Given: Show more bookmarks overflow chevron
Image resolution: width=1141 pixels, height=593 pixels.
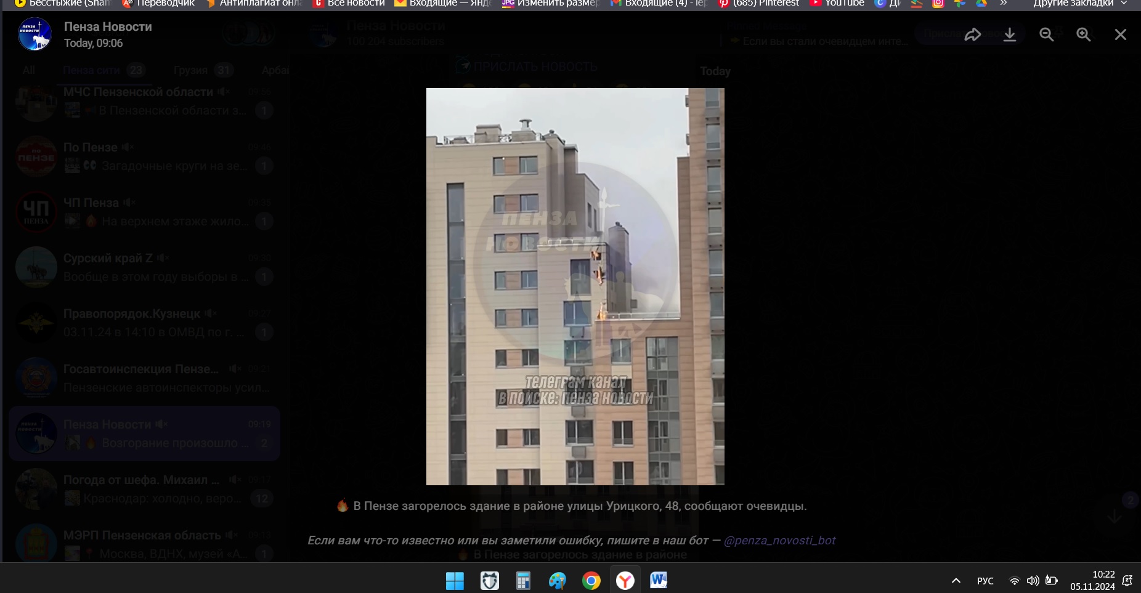Looking at the screenshot, I should [x=1003, y=3].
